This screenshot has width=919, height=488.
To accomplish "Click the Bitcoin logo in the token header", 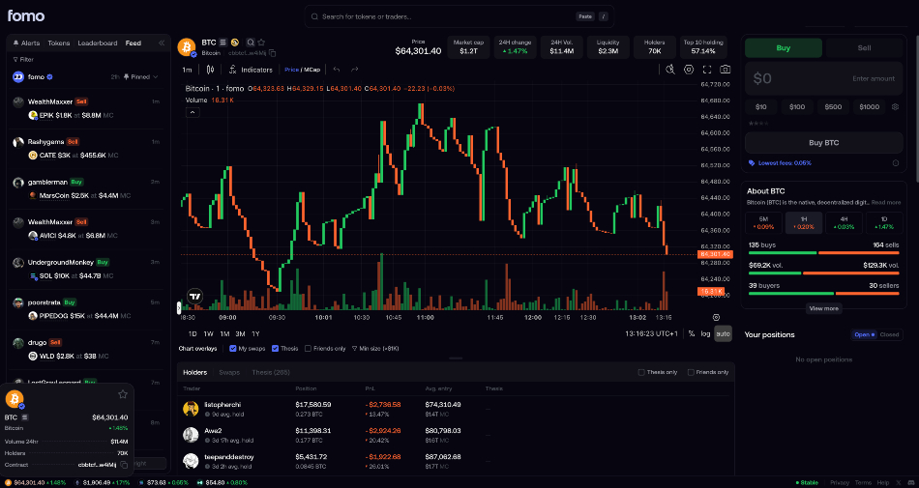I will [x=187, y=46].
